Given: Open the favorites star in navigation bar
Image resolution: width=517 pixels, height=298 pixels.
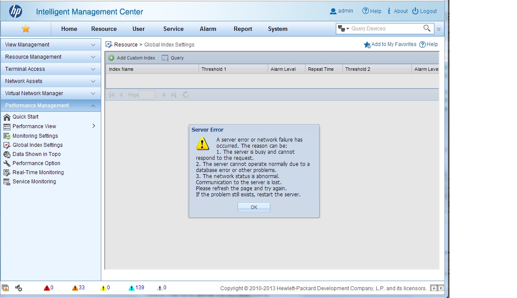Looking at the screenshot, I should (26, 29).
